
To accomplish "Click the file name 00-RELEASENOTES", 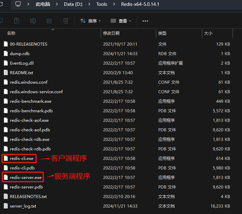I will (x=29, y=44).
